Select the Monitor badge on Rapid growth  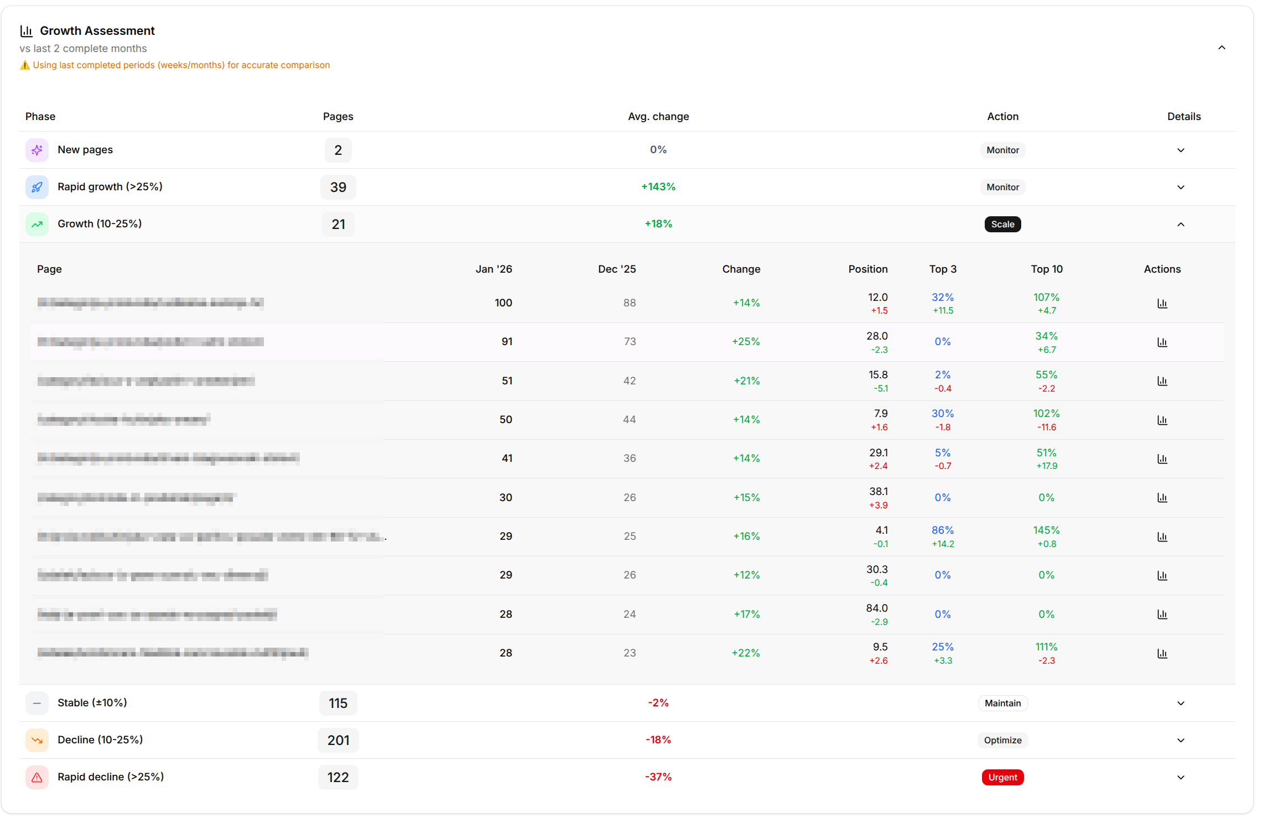point(1002,187)
